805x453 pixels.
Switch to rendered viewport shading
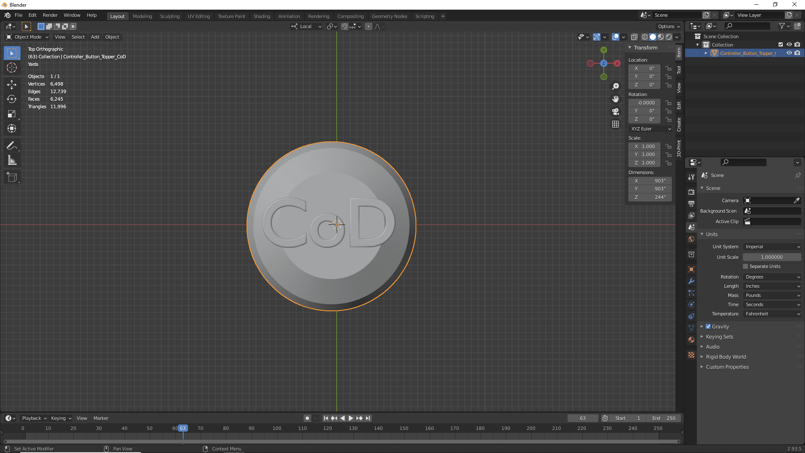669,37
